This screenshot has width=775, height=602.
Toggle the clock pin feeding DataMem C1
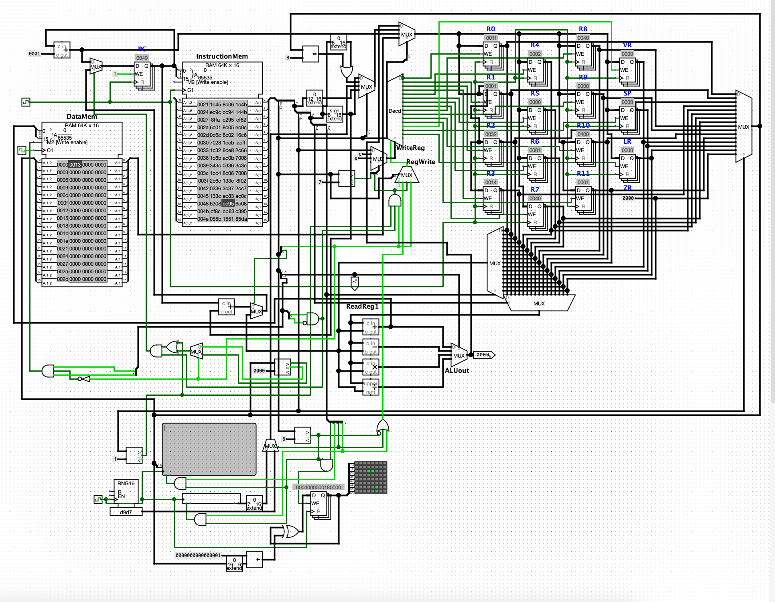pos(22,150)
